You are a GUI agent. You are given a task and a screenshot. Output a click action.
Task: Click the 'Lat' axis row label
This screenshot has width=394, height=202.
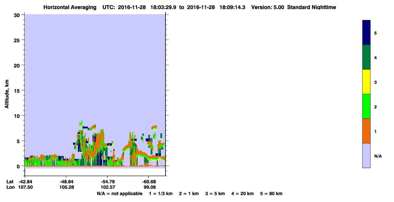click(x=10, y=181)
